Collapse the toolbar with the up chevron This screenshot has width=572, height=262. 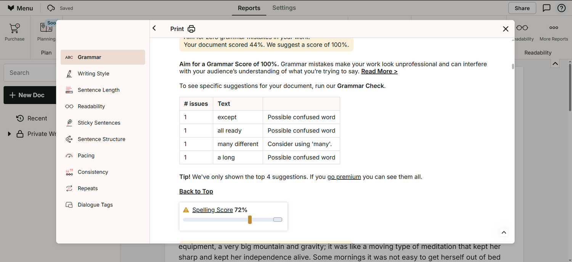[555, 64]
